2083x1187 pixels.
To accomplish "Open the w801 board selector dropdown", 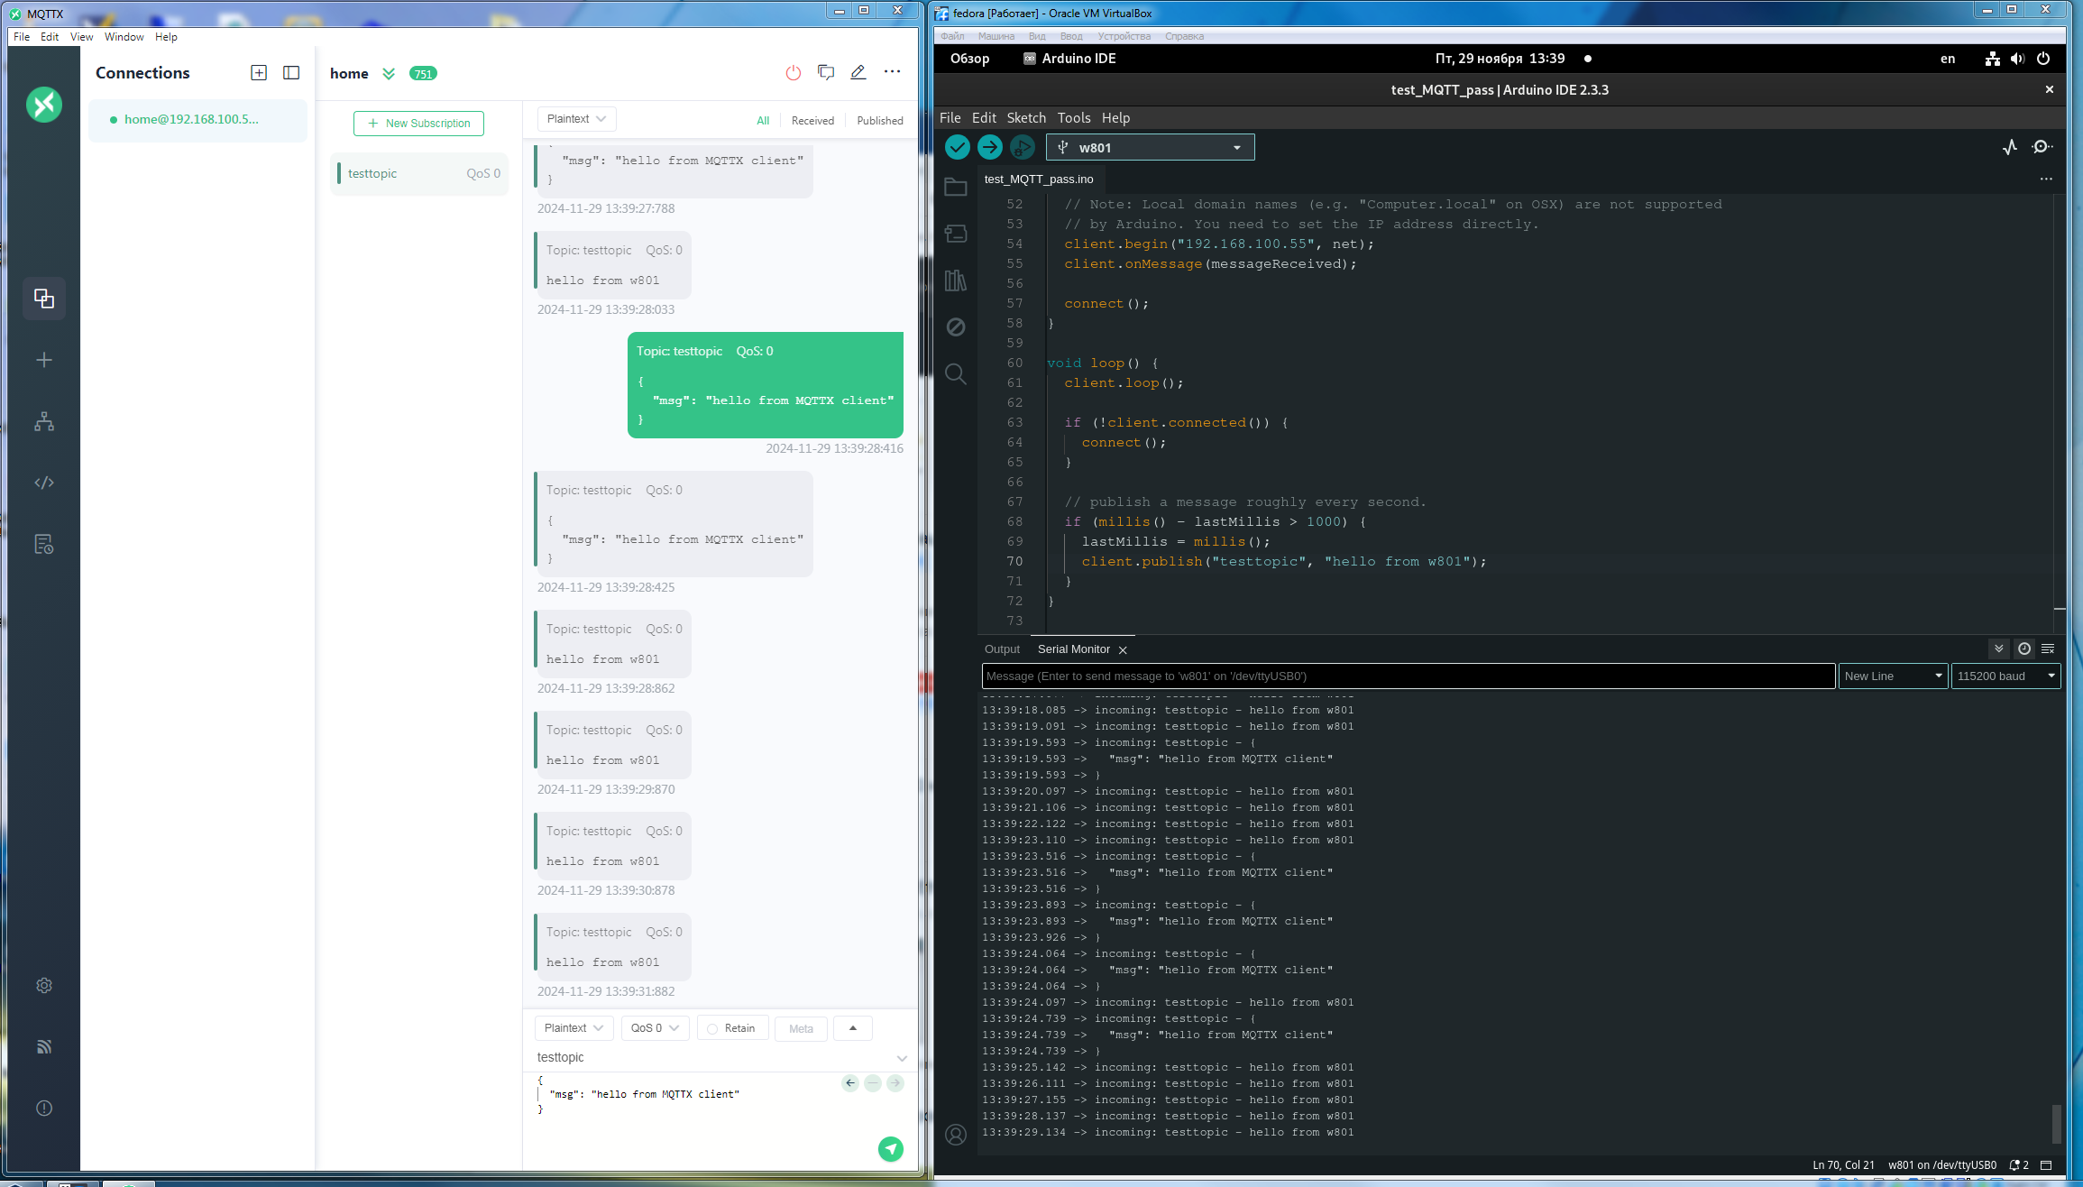I will [x=1150, y=148].
